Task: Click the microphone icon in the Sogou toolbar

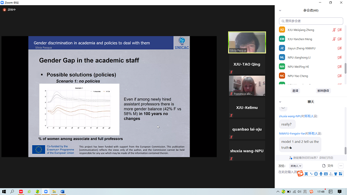Action: (x=321, y=174)
